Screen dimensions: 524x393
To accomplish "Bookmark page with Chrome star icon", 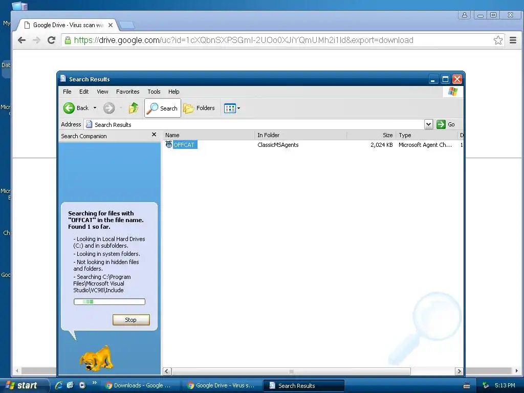I will pos(498,40).
